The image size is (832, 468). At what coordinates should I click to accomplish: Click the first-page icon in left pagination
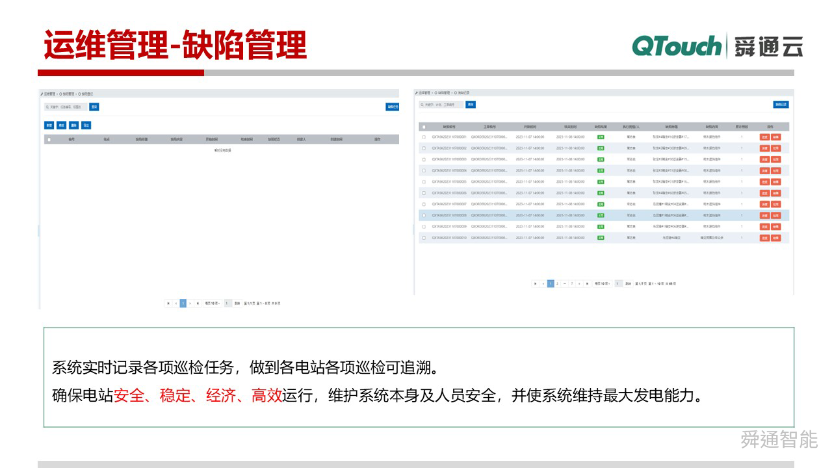click(x=169, y=303)
